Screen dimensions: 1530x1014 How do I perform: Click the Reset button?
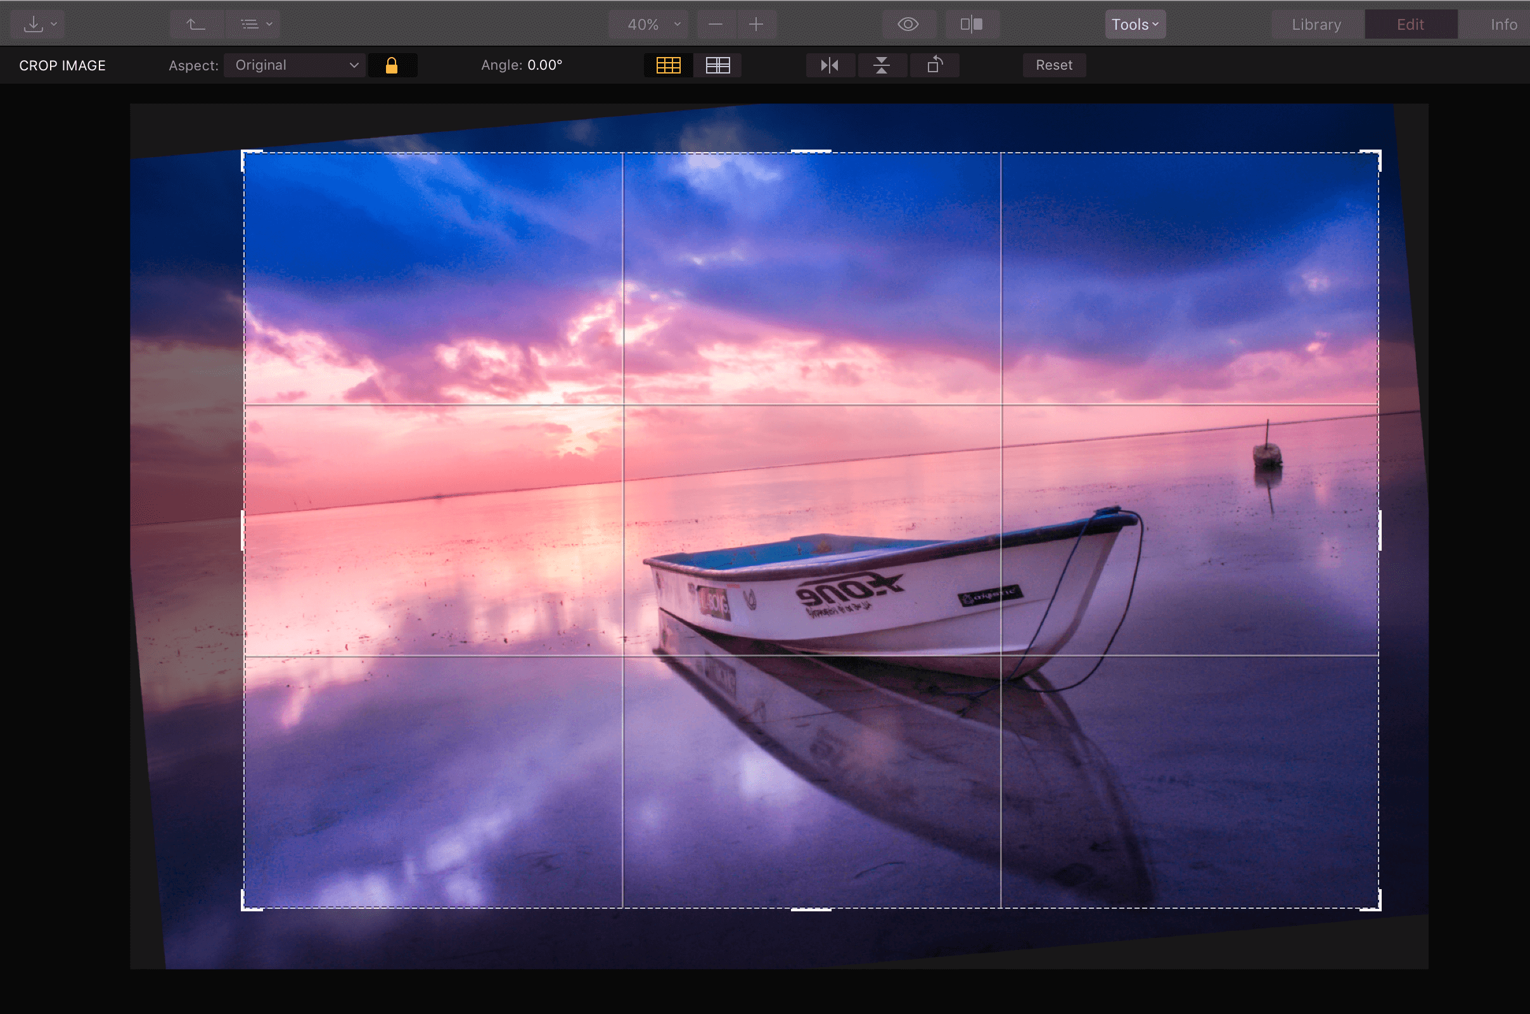coord(1053,65)
